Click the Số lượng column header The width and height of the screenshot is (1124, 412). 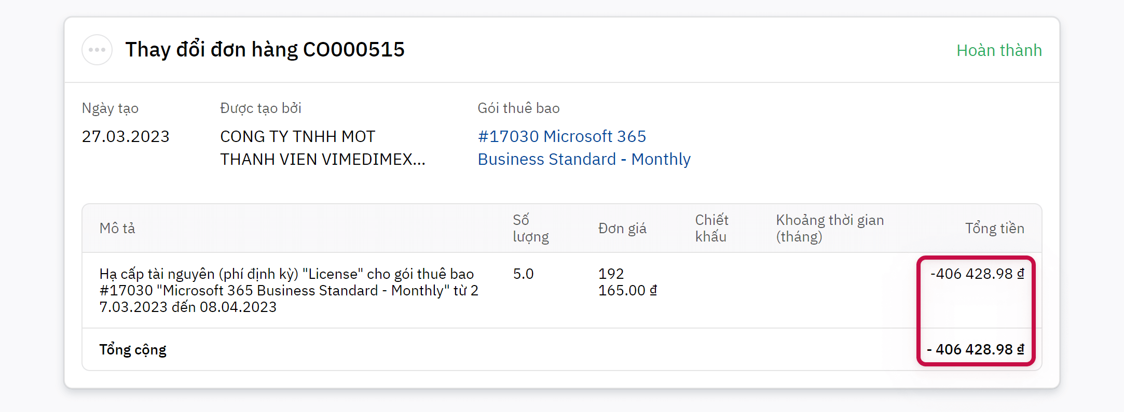click(530, 229)
